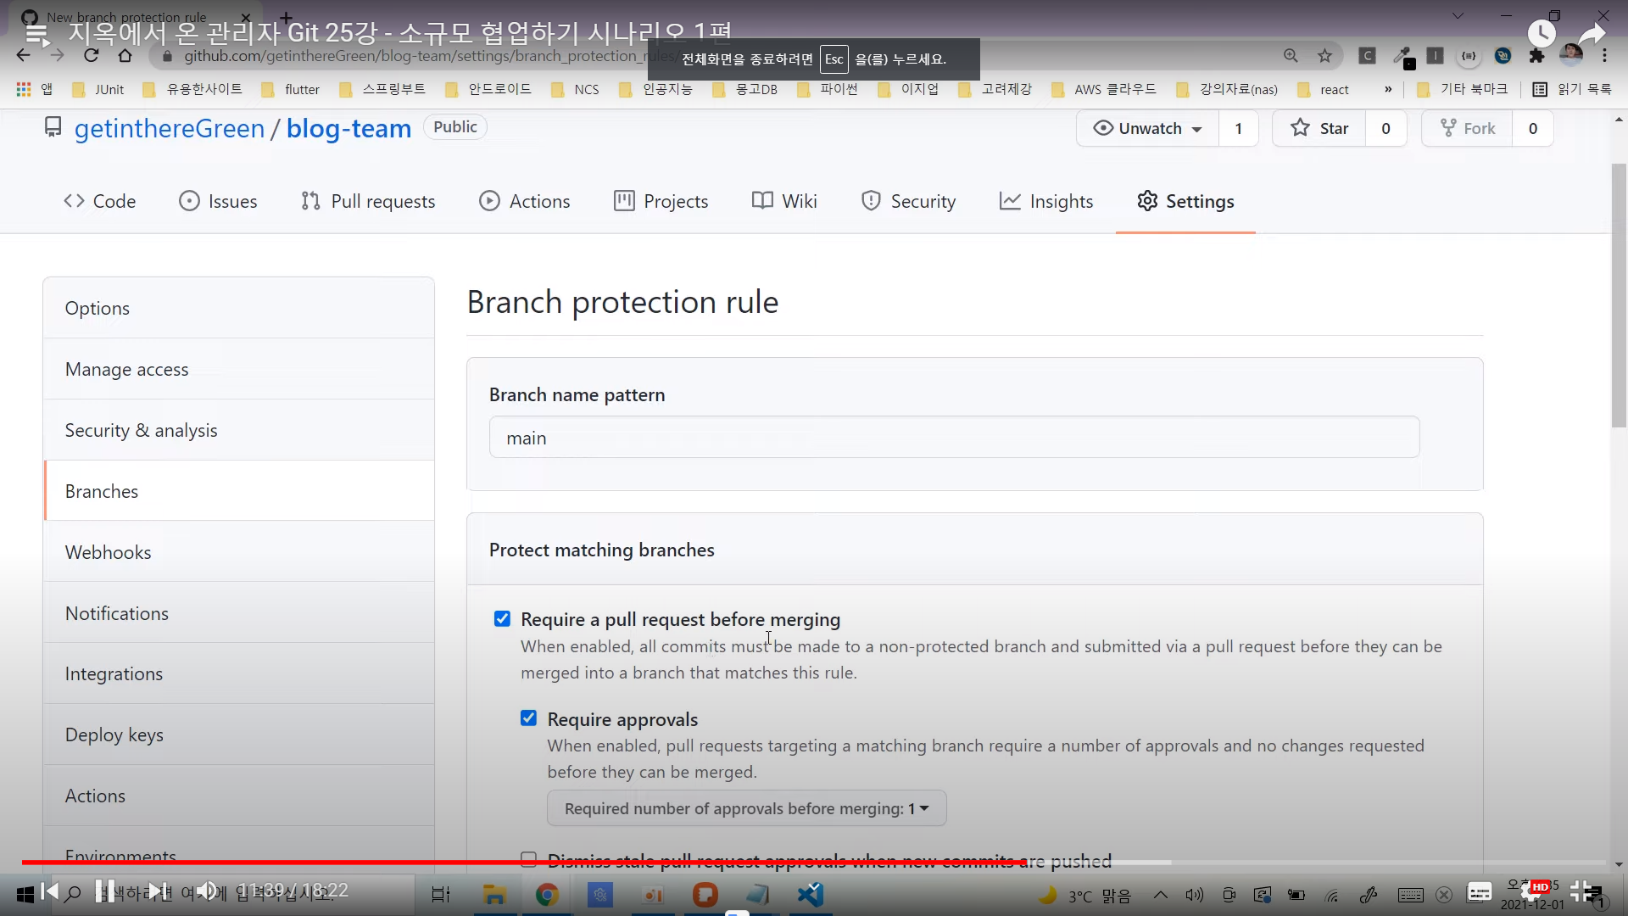Open the 기타 북마크 folder
Viewport: 1628px width, 916px height.
click(x=1463, y=89)
